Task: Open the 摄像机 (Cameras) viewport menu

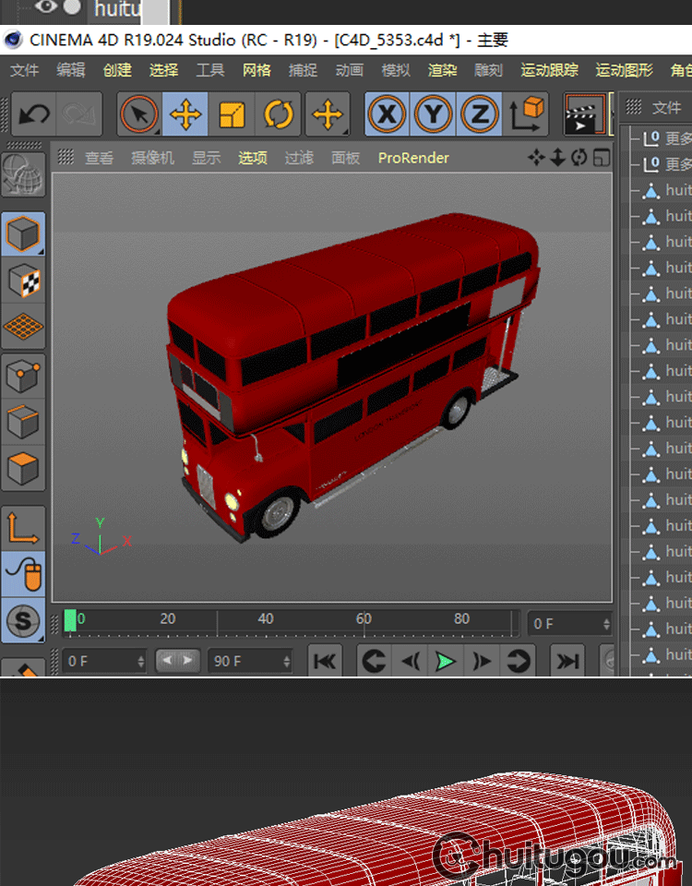Action: pyautogui.click(x=152, y=158)
